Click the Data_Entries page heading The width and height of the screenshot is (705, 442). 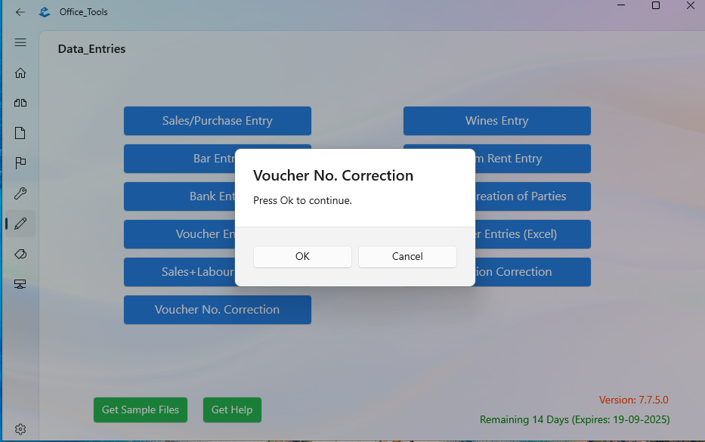pos(91,49)
